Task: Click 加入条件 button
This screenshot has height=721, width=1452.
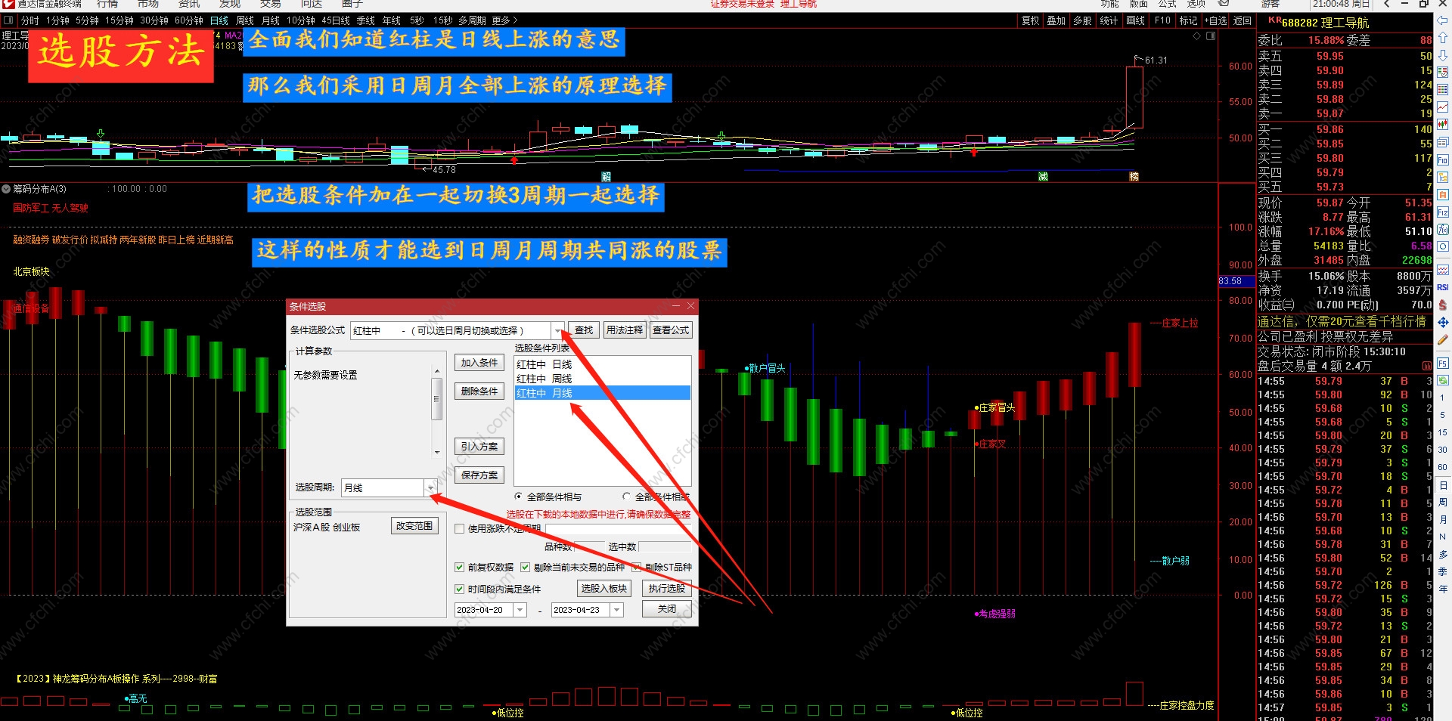Action: (x=479, y=363)
